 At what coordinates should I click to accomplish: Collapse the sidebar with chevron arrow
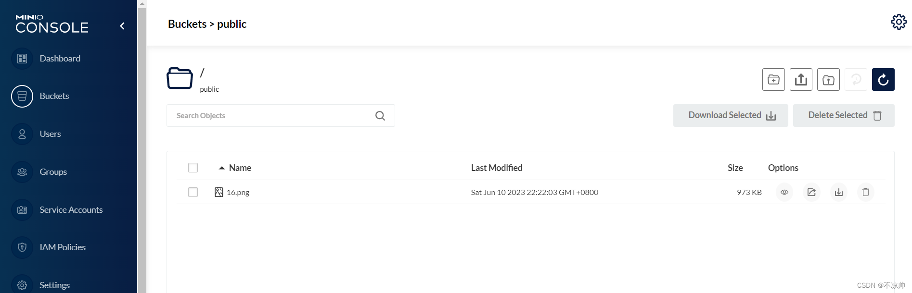(122, 26)
